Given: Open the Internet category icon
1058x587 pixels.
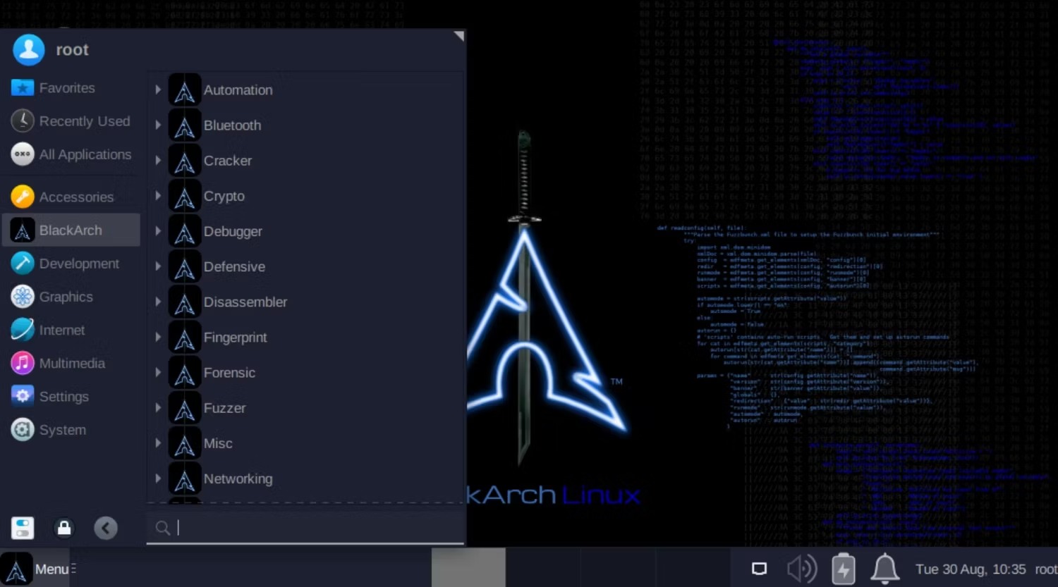Looking at the screenshot, I should (23, 330).
